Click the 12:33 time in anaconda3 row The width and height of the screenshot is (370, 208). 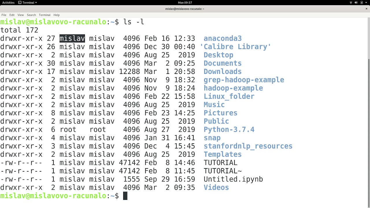[x=184, y=38]
